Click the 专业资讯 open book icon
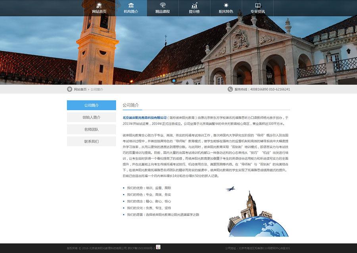Image resolution: width=357 pixels, height=253 pixels. [x=257, y=5]
